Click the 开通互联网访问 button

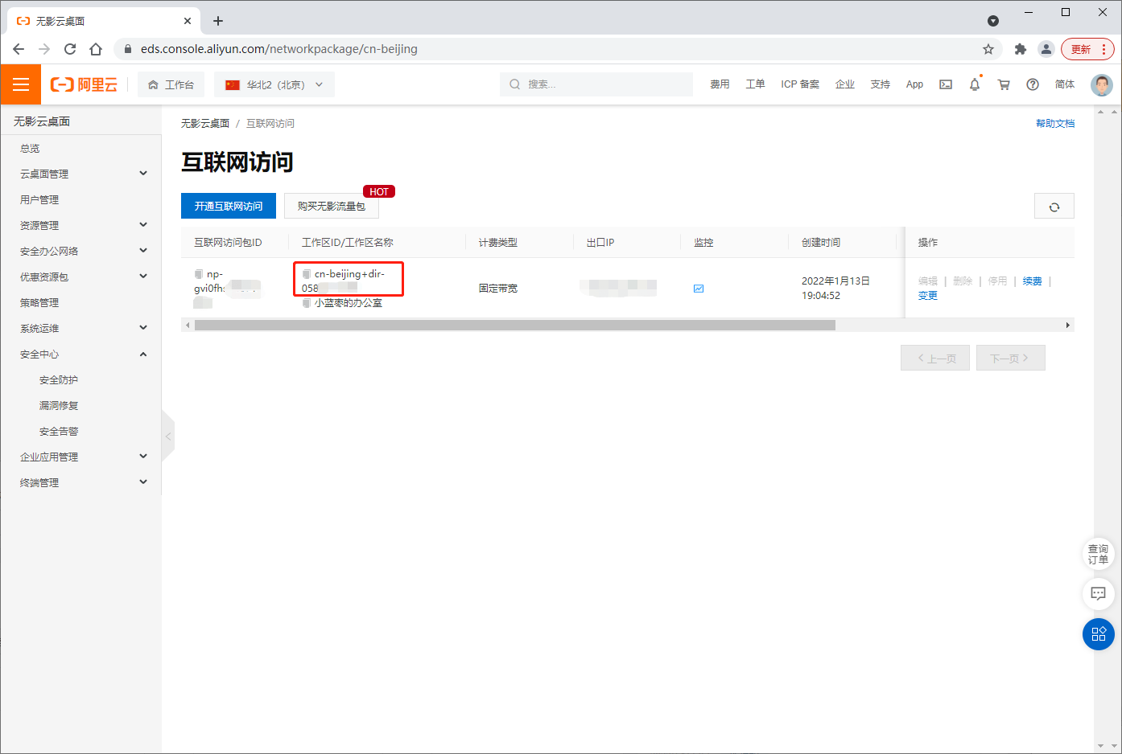point(229,206)
